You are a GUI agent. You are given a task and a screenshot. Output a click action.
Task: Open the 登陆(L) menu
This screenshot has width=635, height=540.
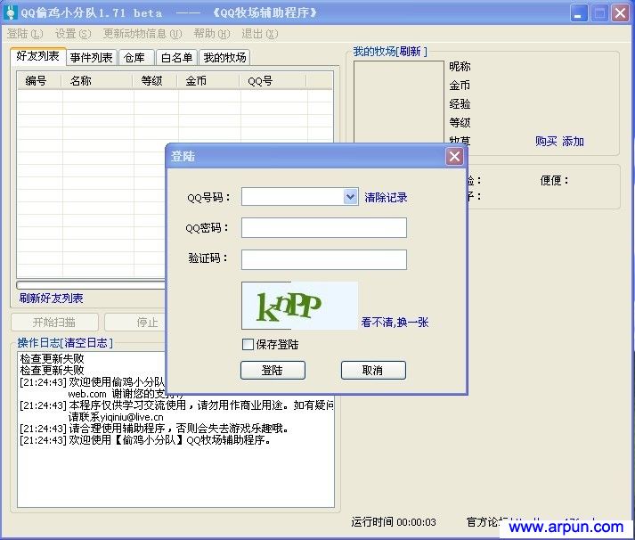[x=25, y=34]
